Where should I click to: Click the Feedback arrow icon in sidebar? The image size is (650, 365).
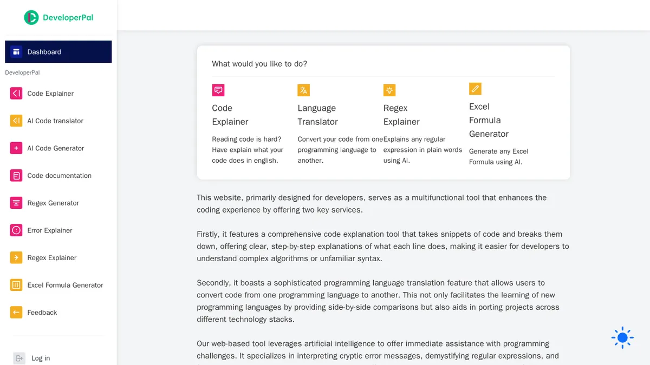point(16,312)
